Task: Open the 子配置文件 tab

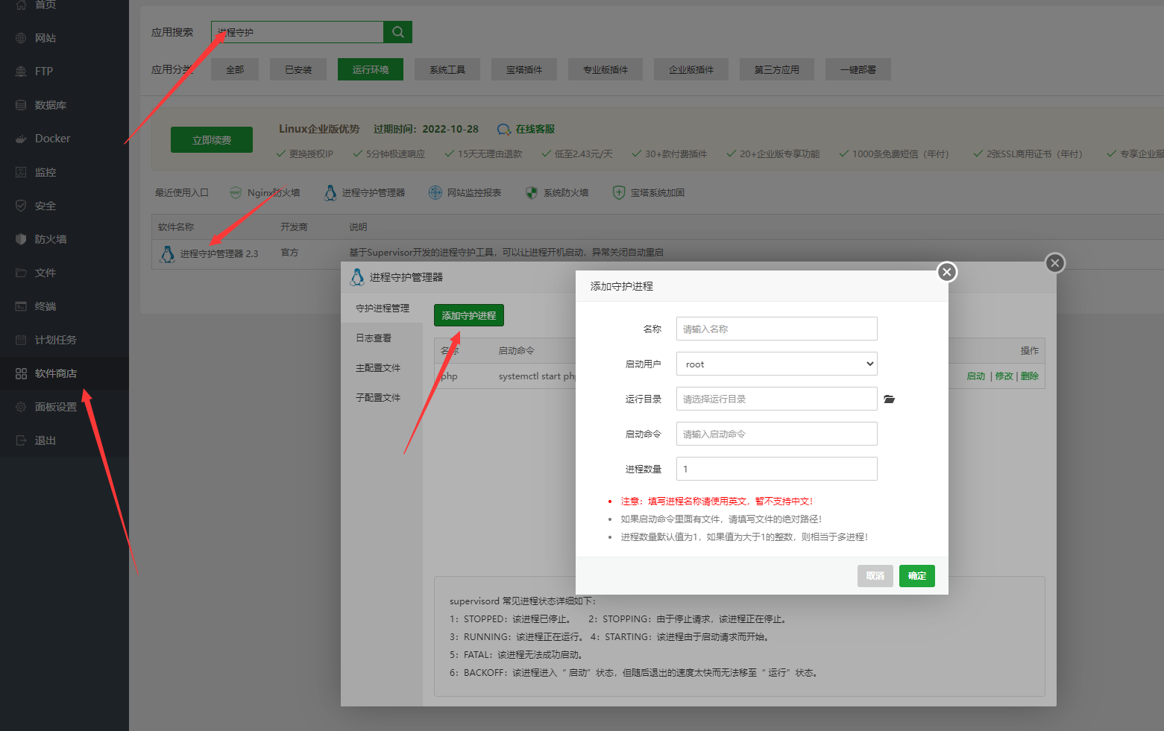Action: [x=382, y=397]
